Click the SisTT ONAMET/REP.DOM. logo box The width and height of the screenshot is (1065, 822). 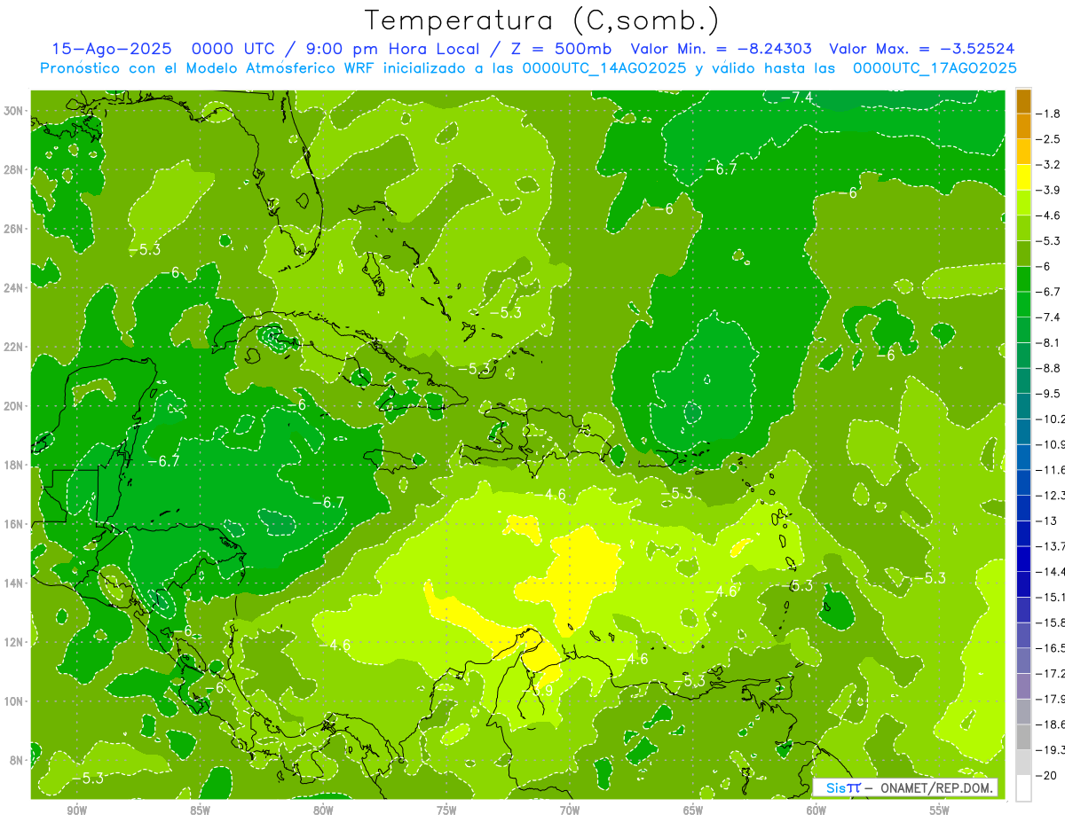[x=906, y=787]
